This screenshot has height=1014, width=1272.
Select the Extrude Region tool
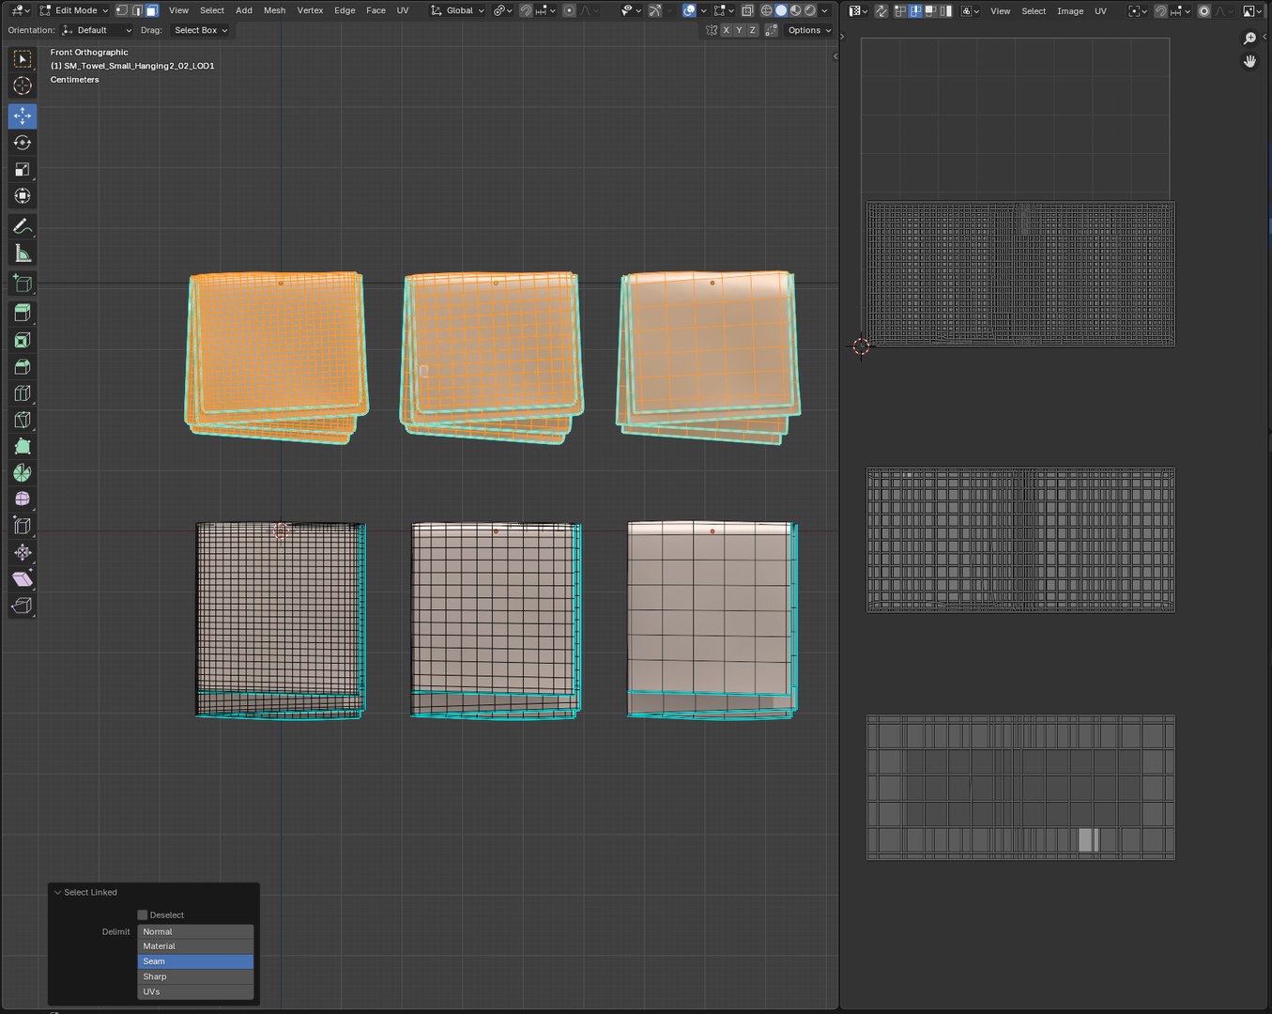click(23, 314)
